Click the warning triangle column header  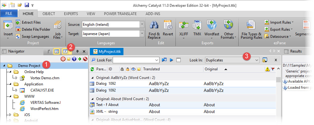tap(267, 69)
